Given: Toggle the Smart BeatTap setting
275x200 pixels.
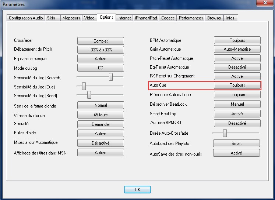Looking at the screenshot, I should tap(237, 114).
